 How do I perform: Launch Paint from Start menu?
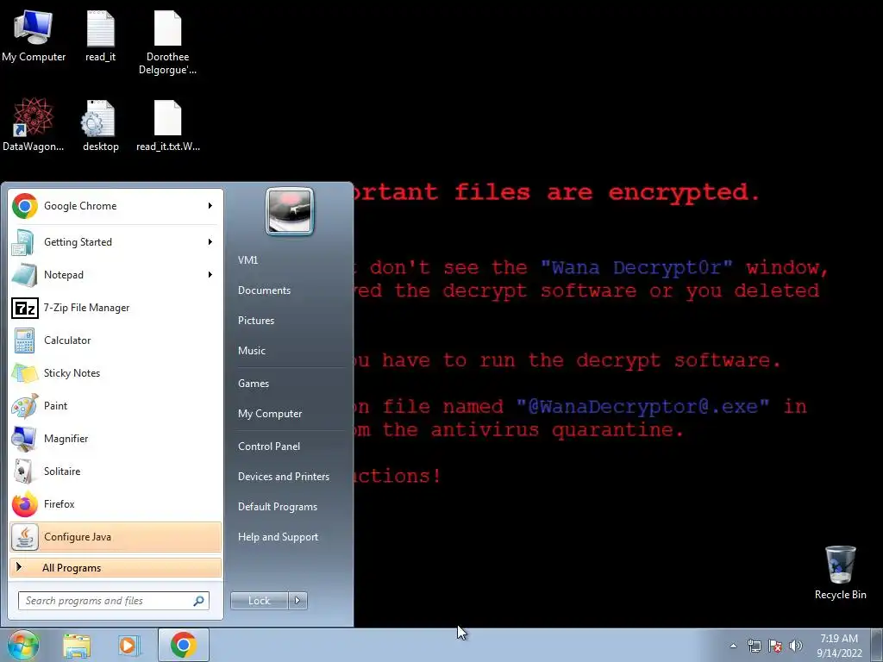click(116, 405)
